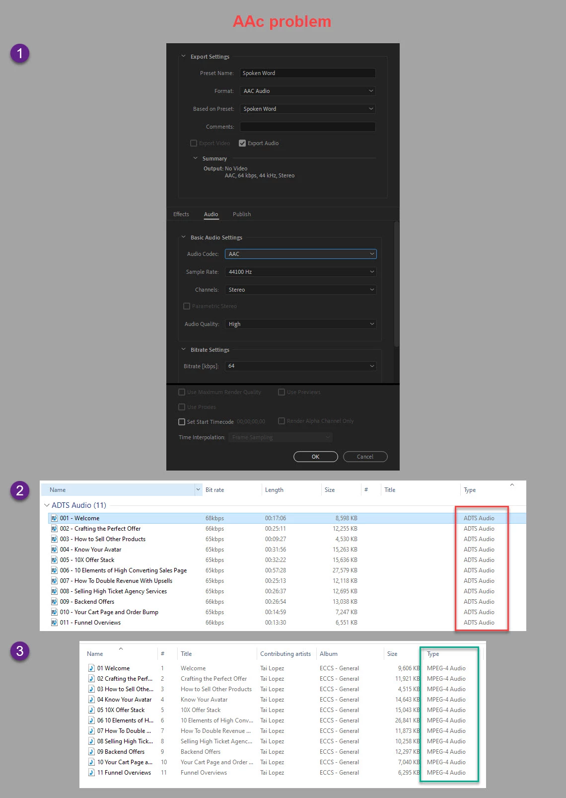
Task: Click file icon of 008 - Selling High Ticket
Action: [x=54, y=591]
